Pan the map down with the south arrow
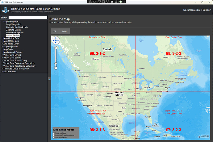The height and width of the screenshot is (142, 213). coord(56,43)
